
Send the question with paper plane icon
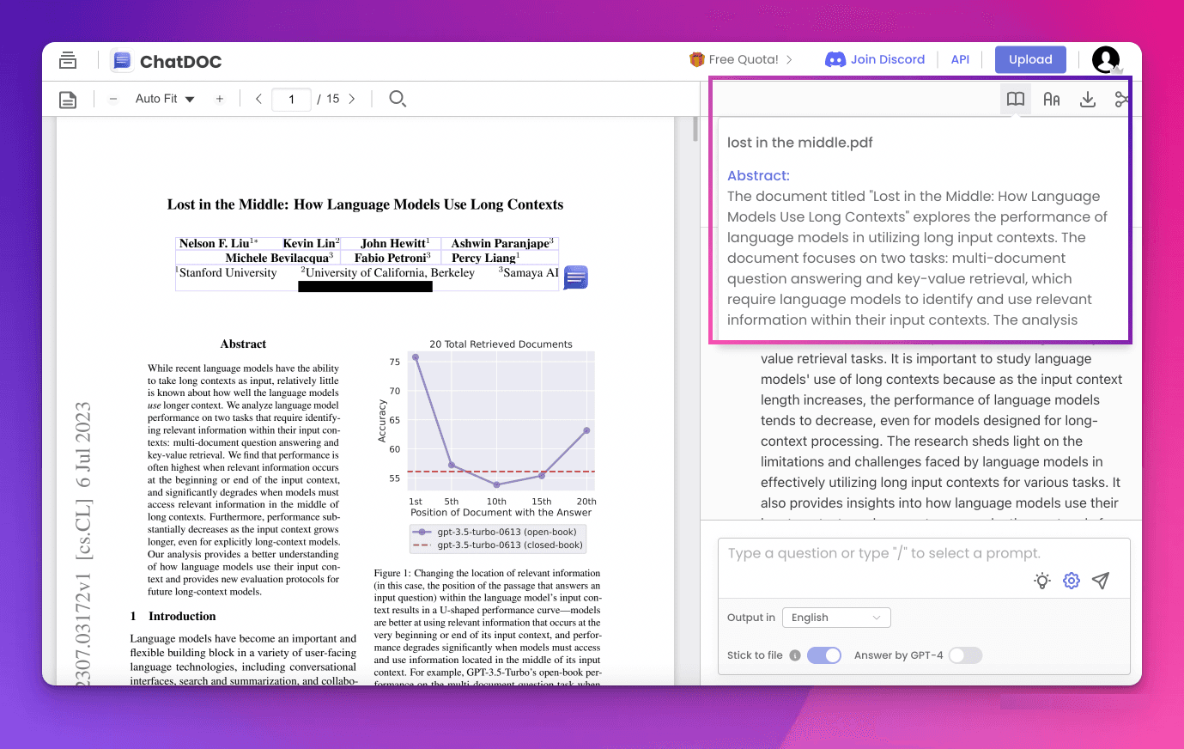click(x=1101, y=581)
